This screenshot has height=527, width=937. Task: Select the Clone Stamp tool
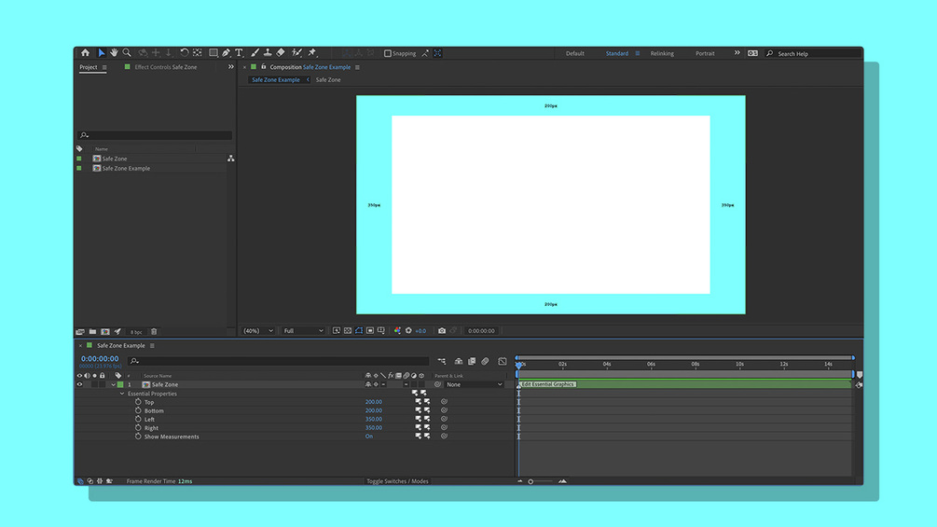pos(268,53)
